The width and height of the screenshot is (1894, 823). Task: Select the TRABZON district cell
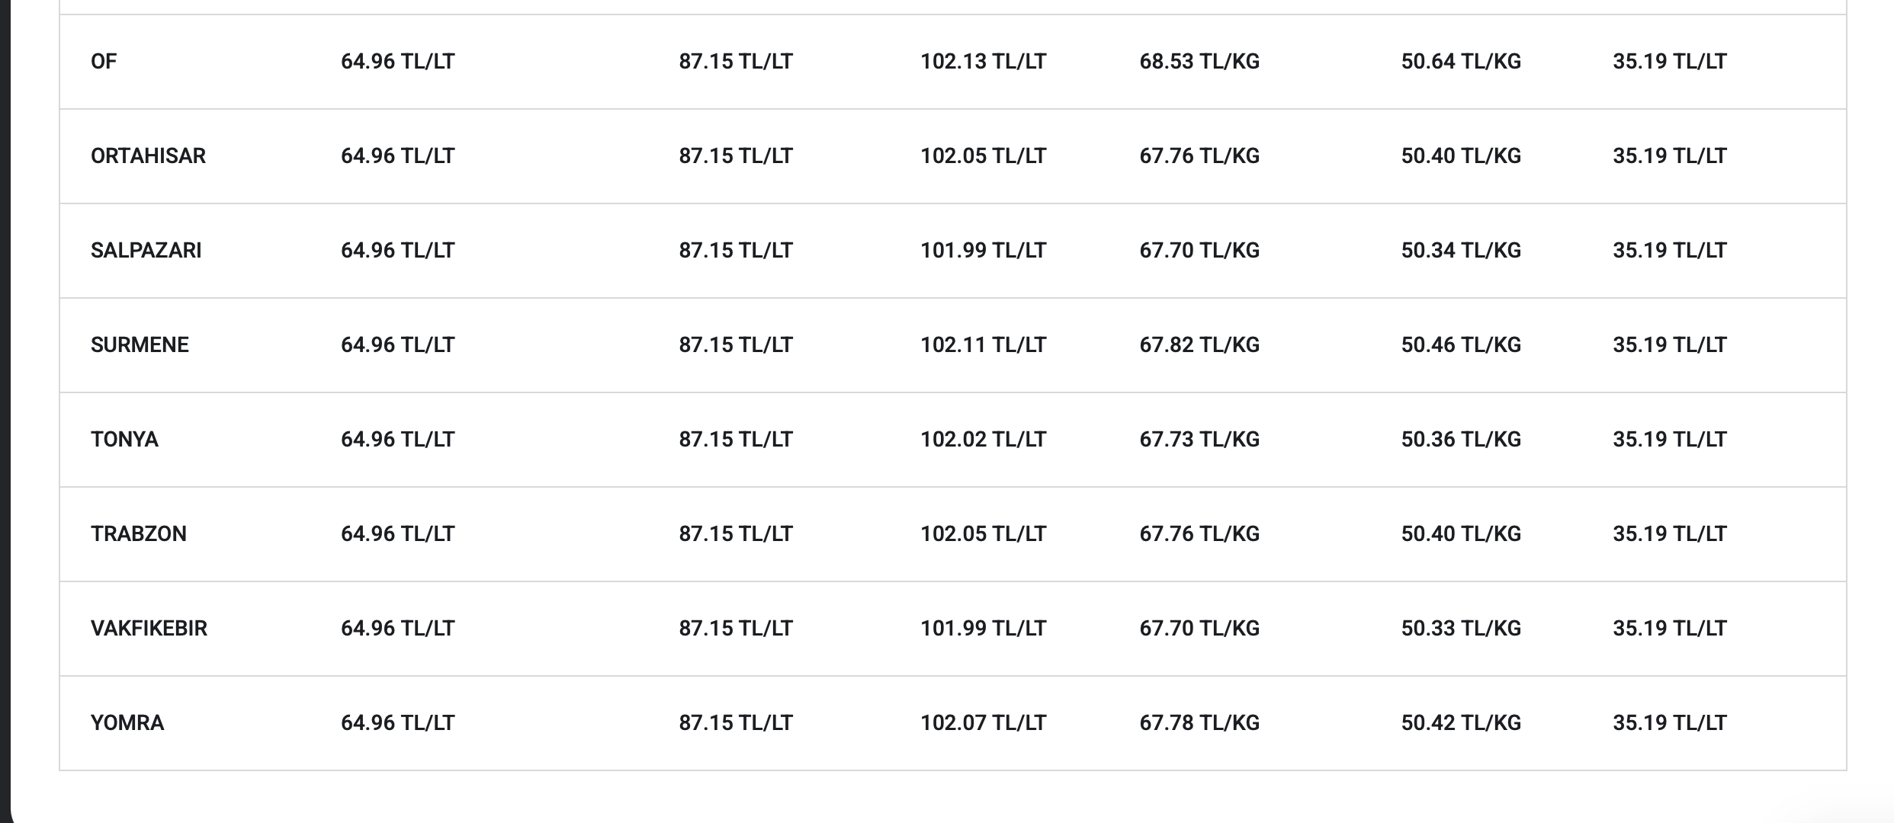click(x=139, y=534)
